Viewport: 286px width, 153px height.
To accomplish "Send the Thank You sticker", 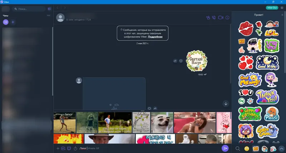I will click(267, 97).
